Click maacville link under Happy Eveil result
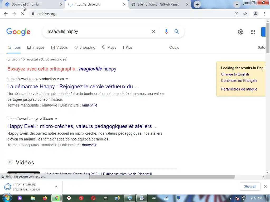This screenshot has width=270, height=202. click(x=89, y=145)
